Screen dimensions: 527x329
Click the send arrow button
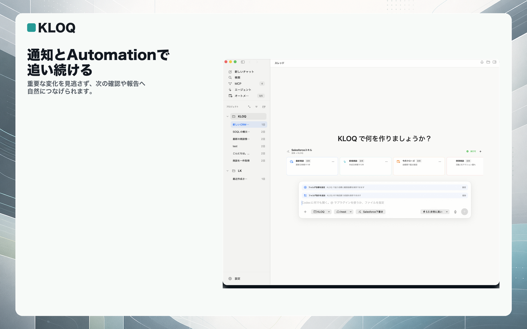464,212
